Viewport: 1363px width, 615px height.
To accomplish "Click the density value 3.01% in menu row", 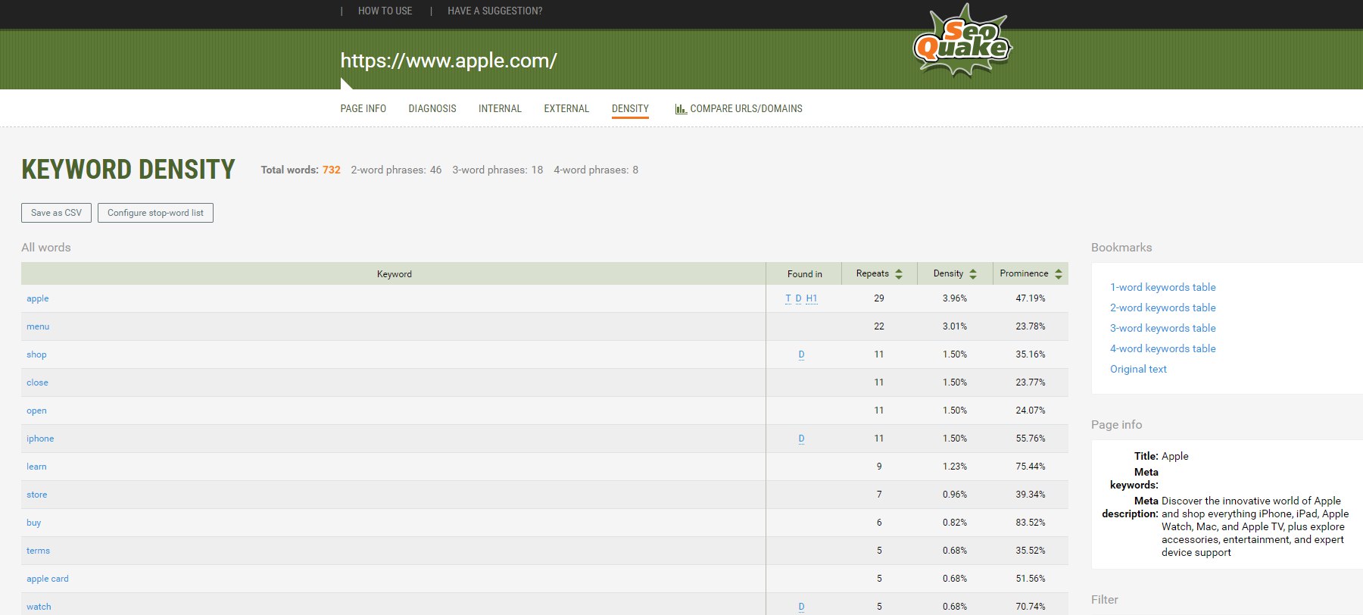I will [955, 326].
